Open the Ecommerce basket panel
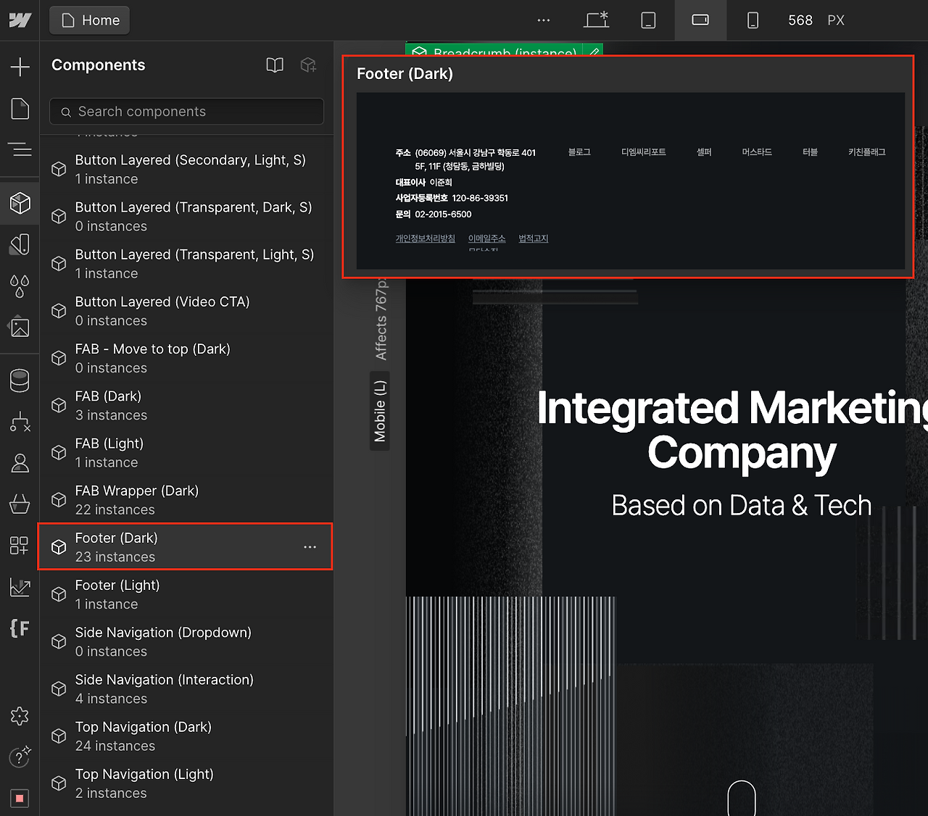Viewport: 928px width, 816px height. point(20,503)
